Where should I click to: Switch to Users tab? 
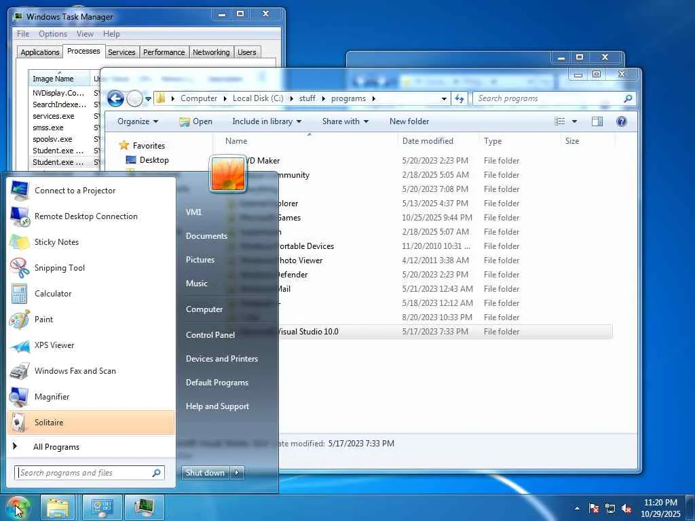247,52
